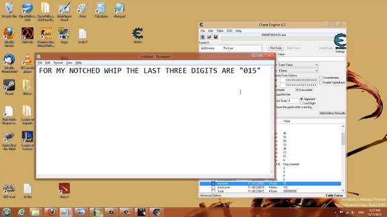The image size is (387, 217).
Task: Open D3D menu in Cheat Engine
Action: point(230,31)
